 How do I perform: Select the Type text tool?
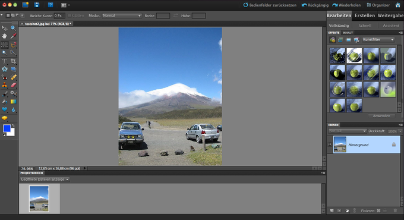click(4, 61)
